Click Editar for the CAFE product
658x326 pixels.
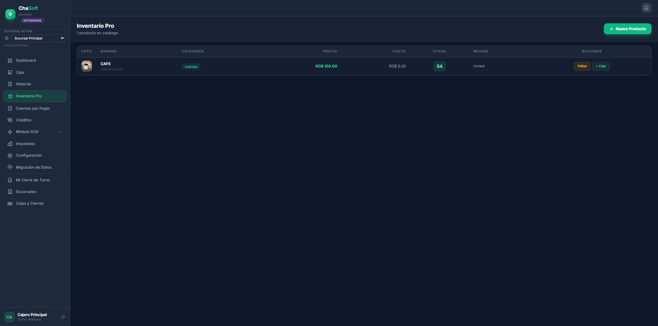(x=582, y=66)
